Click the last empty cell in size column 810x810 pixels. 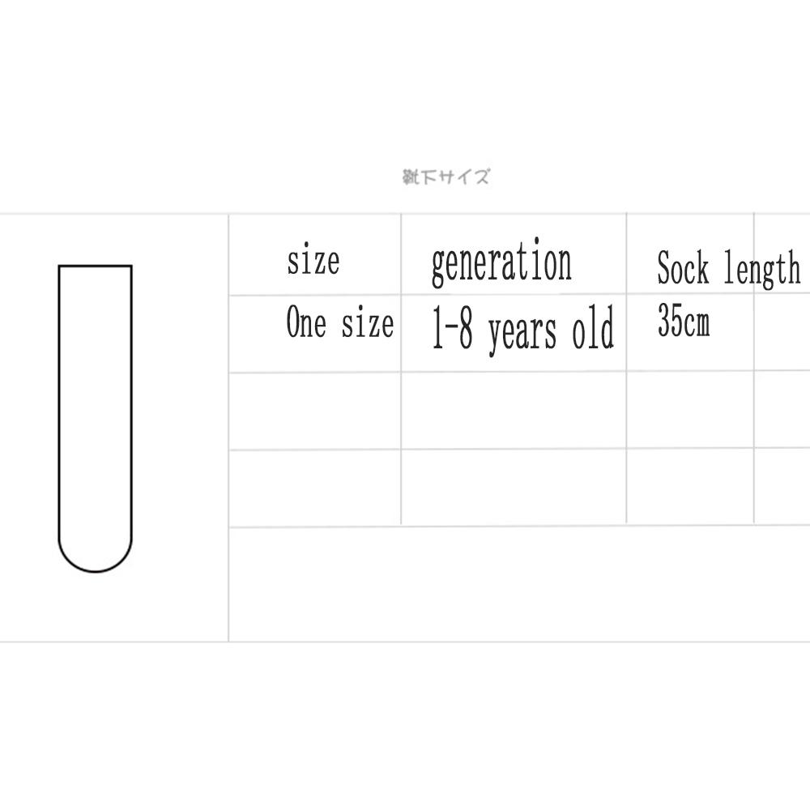[x=315, y=488]
